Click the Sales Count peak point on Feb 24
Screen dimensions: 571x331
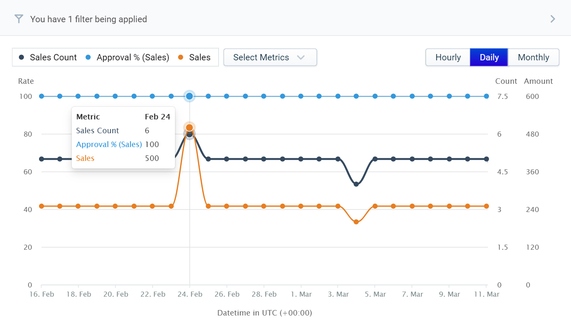pyautogui.click(x=189, y=134)
